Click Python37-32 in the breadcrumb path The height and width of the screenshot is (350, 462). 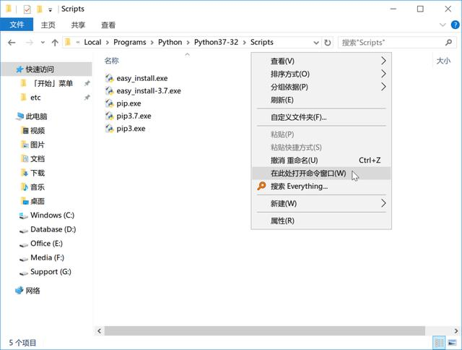216,42
